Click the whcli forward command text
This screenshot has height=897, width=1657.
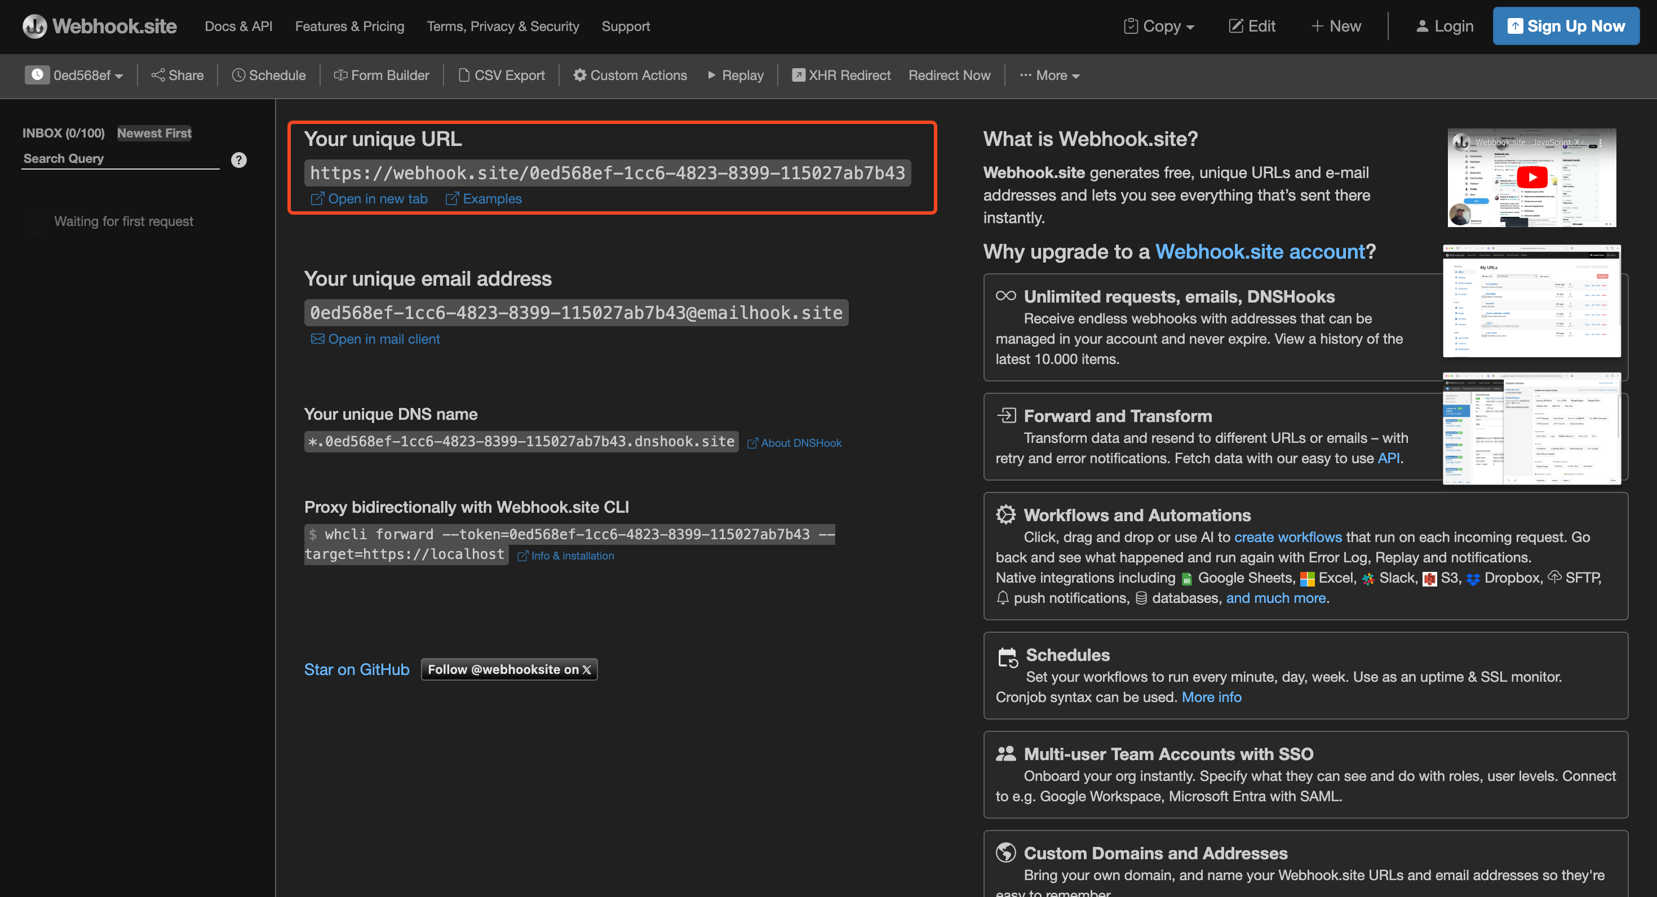tap(569, 544)
